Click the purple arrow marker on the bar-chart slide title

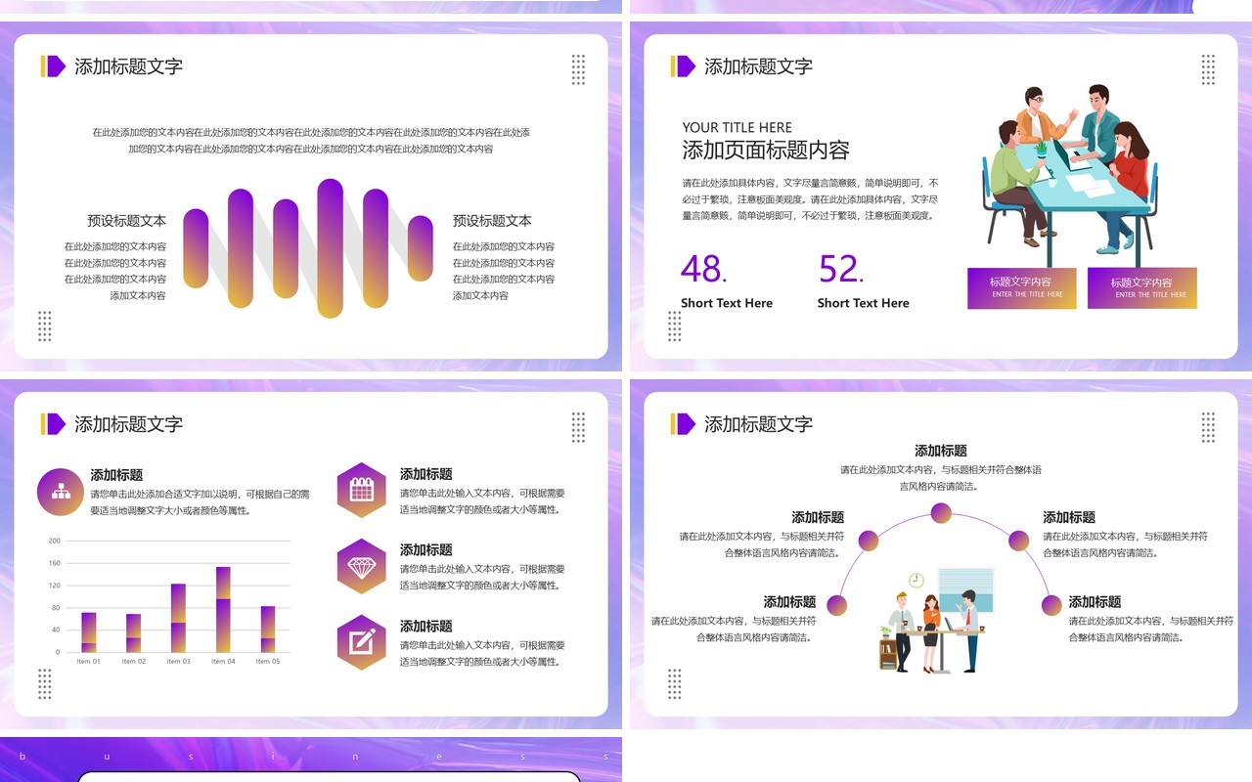coord(57,423)
